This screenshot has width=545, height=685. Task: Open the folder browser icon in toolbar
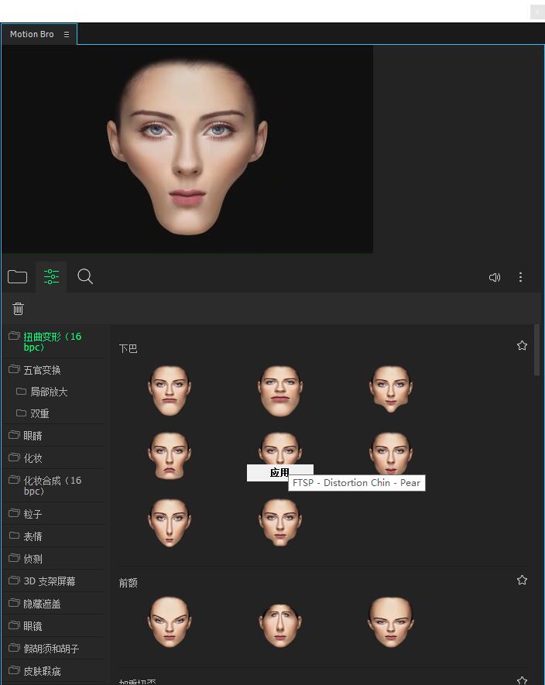pyautogui.click(x=18, y=277)
